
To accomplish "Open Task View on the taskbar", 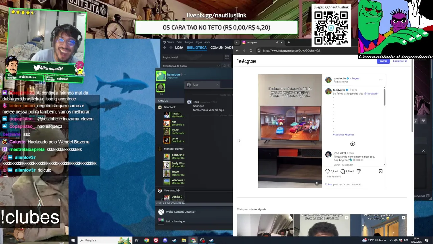I will [x=137, y=240].
